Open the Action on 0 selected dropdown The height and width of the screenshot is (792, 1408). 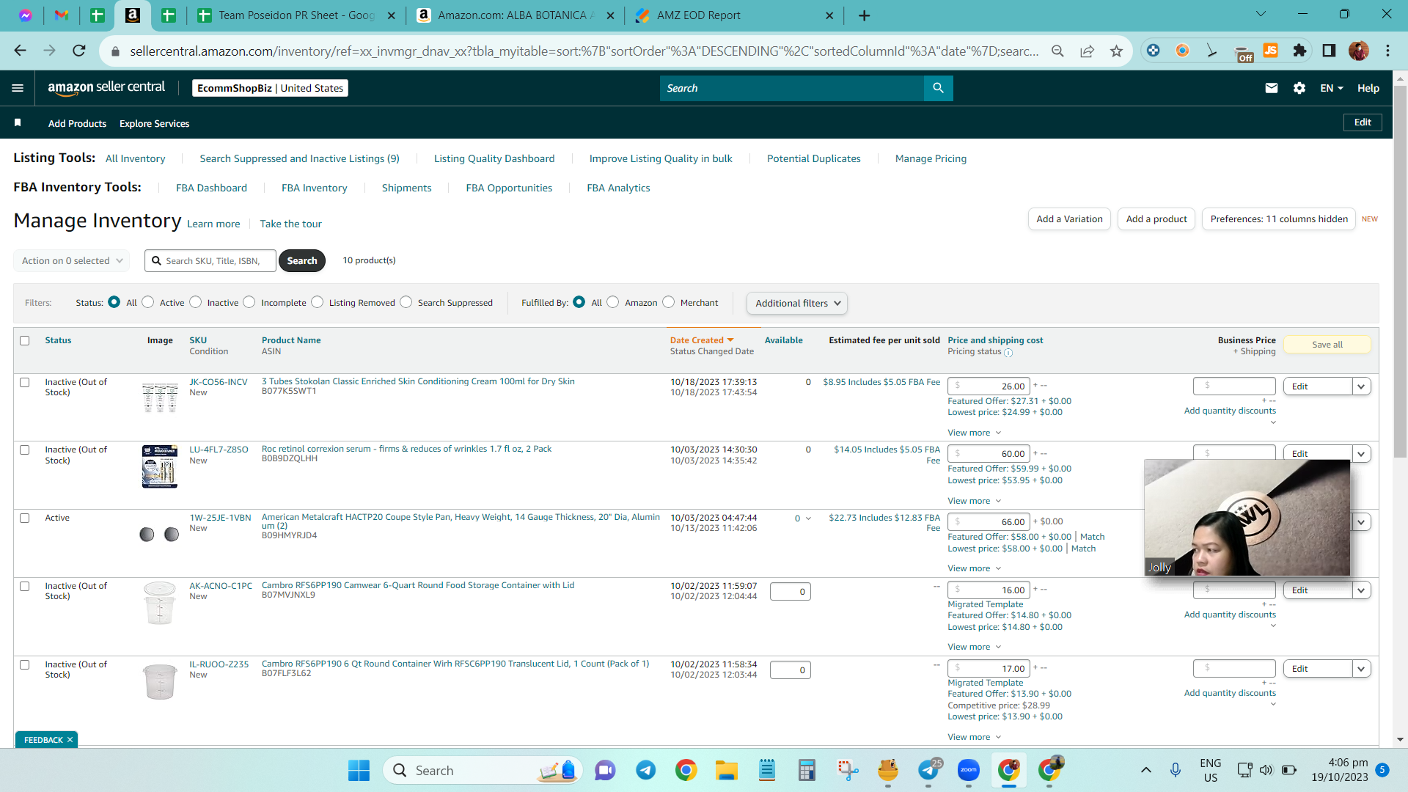[72, 260]
